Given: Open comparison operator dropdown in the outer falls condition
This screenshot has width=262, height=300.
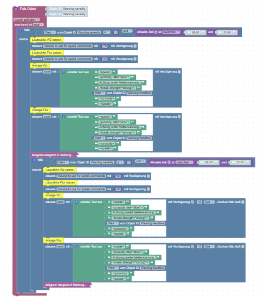Looking at the screenshot, I should click(107, 32).
